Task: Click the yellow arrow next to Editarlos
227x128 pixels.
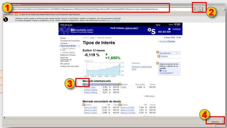Action: (x=159, y=56)
